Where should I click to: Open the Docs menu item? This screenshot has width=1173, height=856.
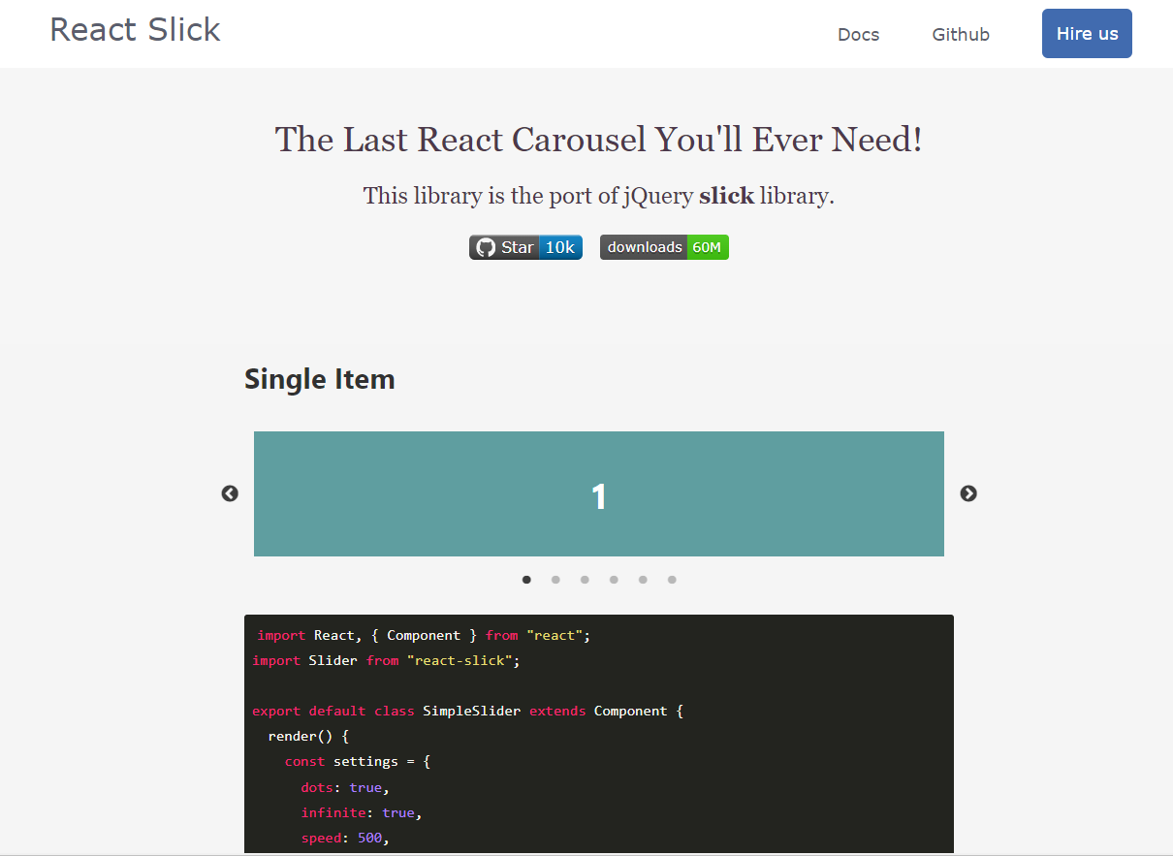point(858,35)
